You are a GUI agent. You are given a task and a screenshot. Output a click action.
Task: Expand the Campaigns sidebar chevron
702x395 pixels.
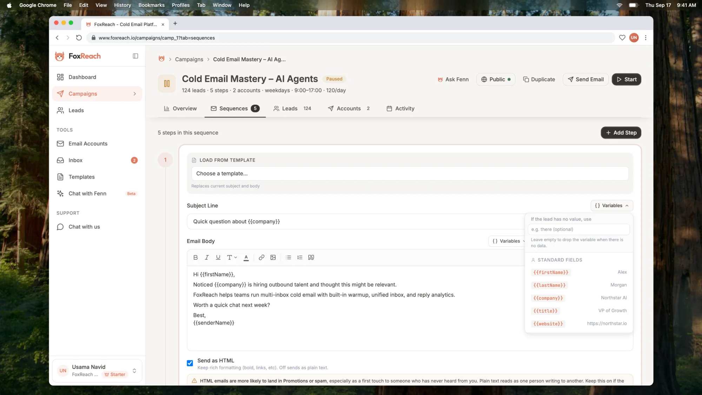[134, 94]
